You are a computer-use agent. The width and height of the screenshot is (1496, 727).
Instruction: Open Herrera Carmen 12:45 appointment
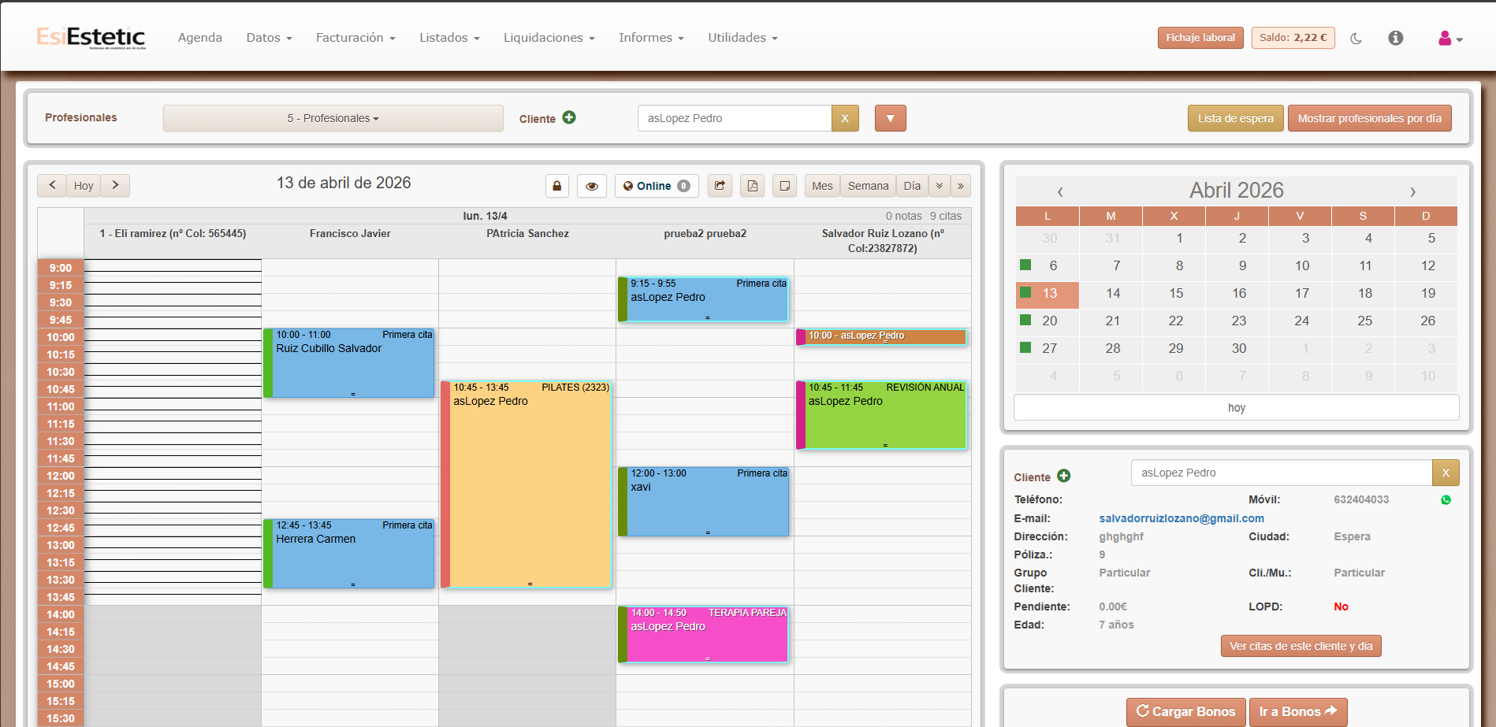point(349,554)
